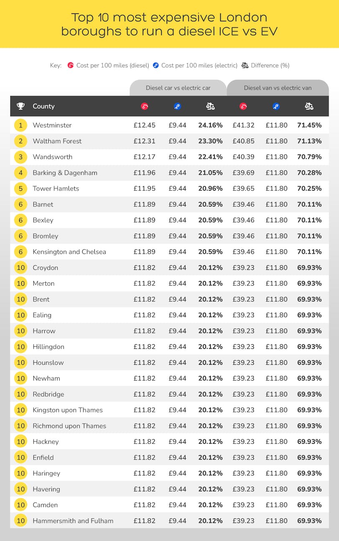Click the trophy icon in table header
The width and height of the screenshot is (339, 541).
pyautogui.click(x=20, y=106)
